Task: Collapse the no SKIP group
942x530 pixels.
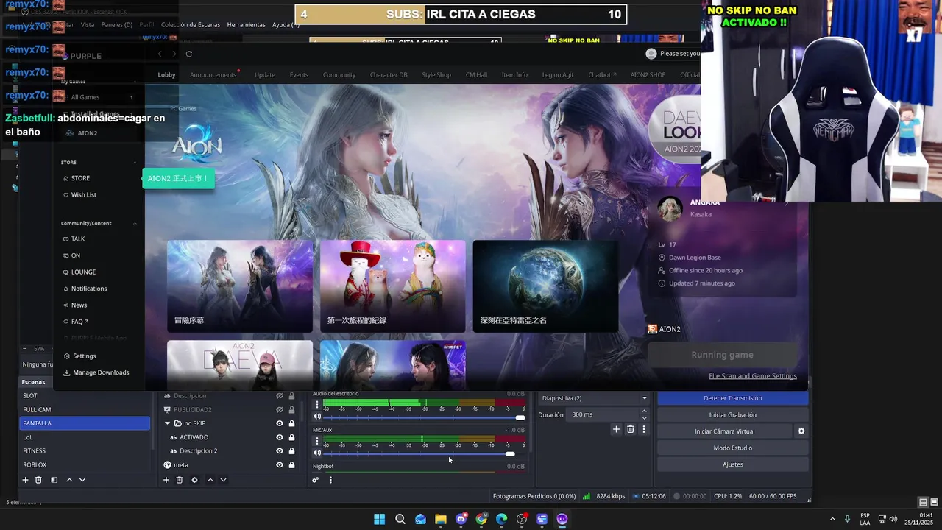Action: (167, 423)
